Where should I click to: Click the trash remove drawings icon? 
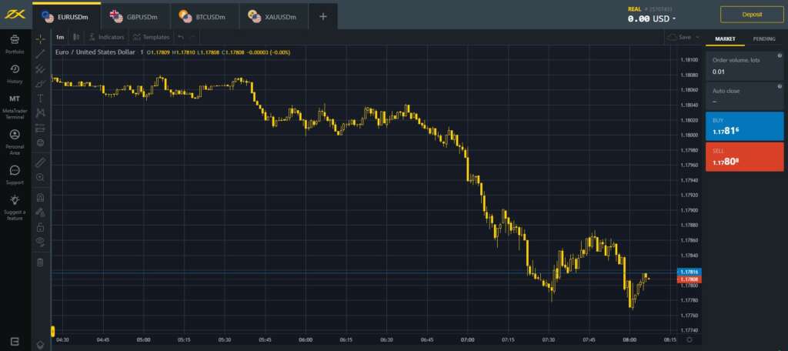(x=41, y=262)
